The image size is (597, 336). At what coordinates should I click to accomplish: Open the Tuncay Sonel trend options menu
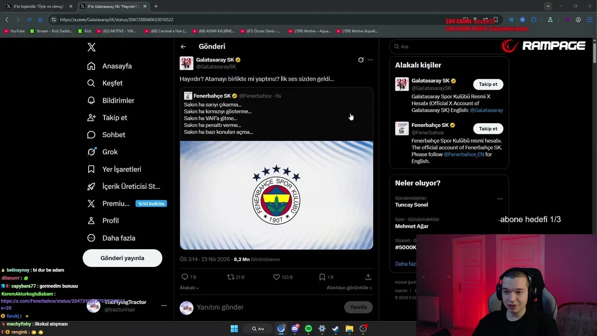tap(500, 199)
